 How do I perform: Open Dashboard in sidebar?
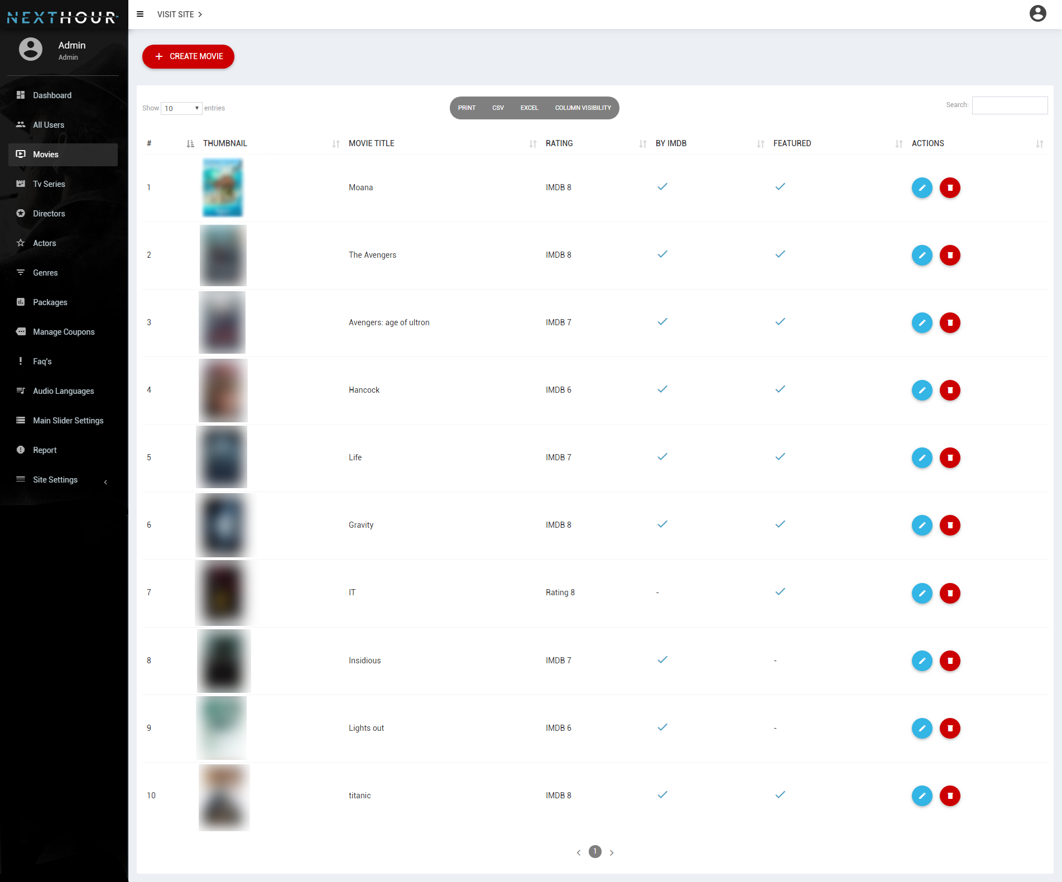tap(63, 95)
